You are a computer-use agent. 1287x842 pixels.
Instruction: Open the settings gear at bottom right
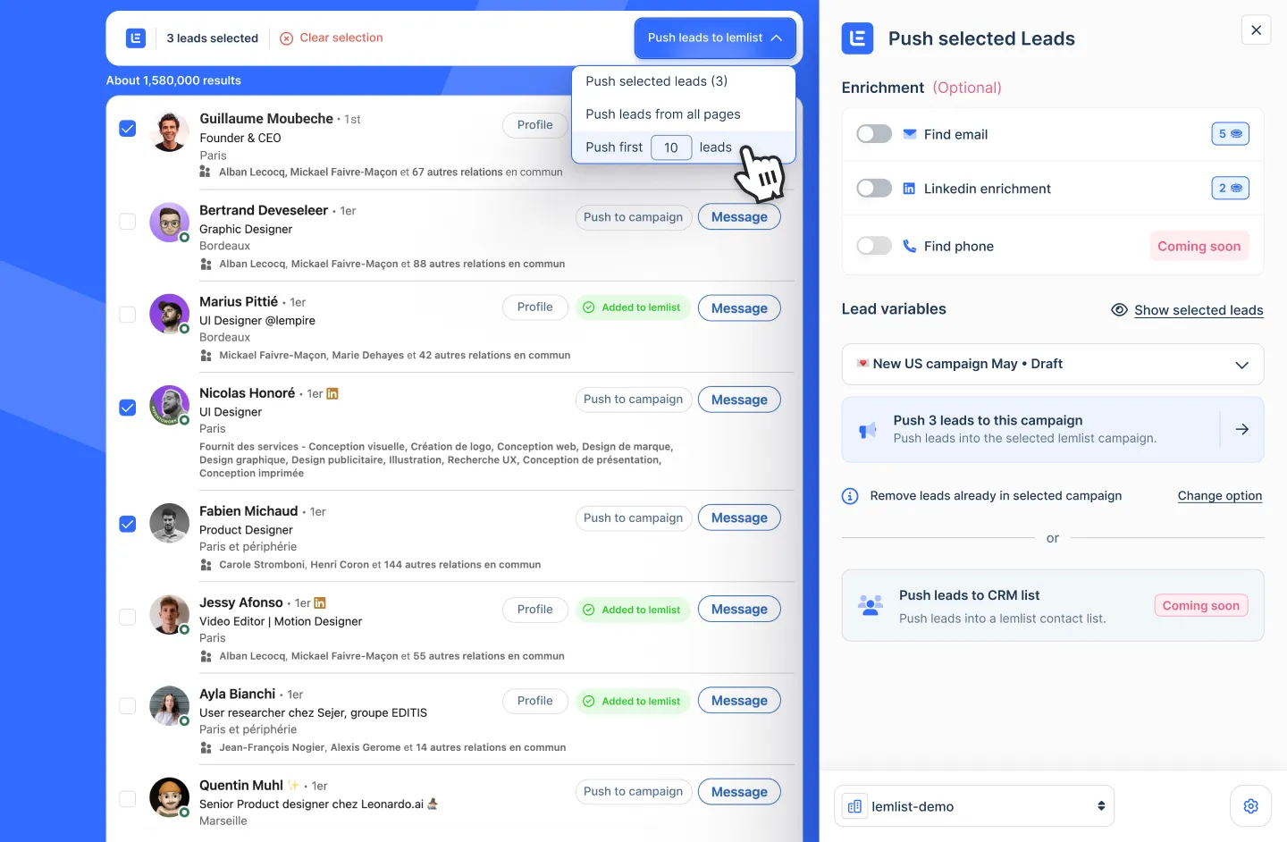click(x=1250, y=805)
